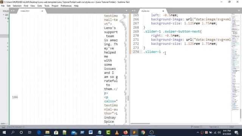Click the word 'helped' in index.html
The image size is (242, 136).
point(110,53)
